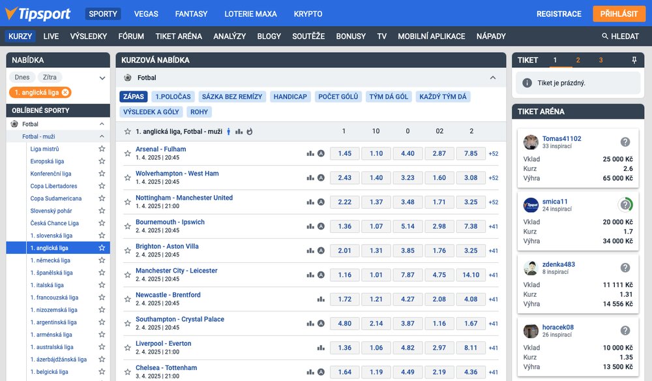Viewport: 652px width, 381px height.
Task: Collapse the Fotbal - muži tree branch
Action: pyautogui.click(x=102, y=136)
